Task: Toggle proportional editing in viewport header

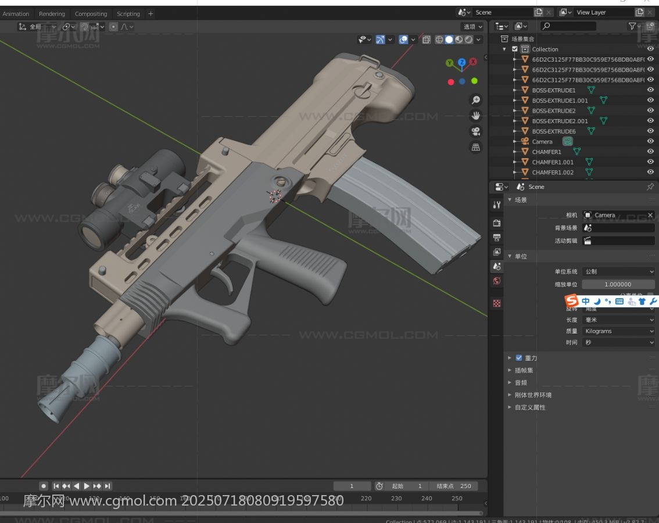Action: [113, 27]
